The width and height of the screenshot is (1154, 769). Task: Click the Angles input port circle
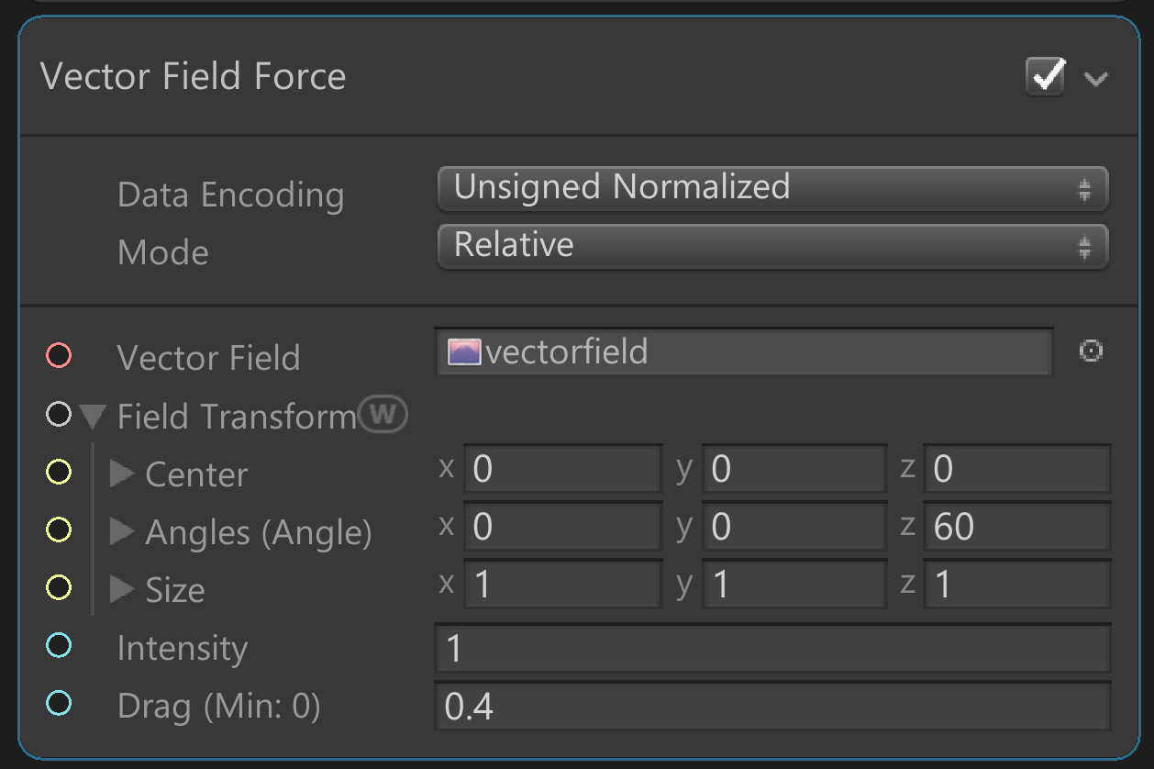[x=59, y=529]
